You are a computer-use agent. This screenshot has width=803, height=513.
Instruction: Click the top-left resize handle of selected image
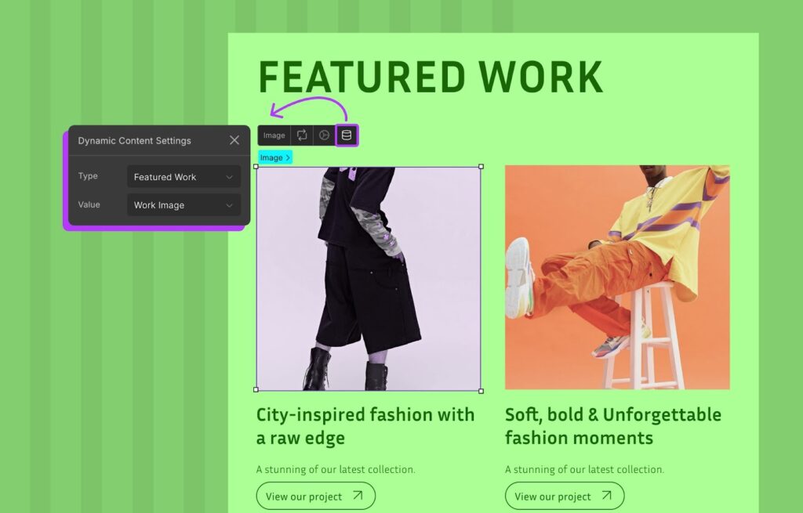pos(256,167)
